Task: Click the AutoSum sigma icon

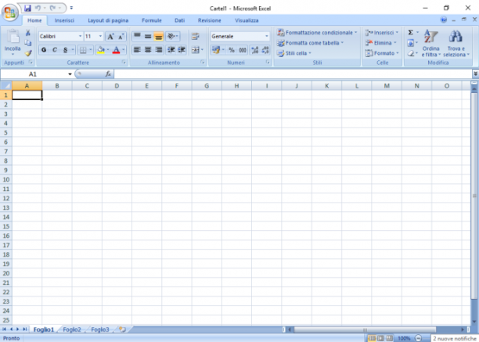Action: click(411, 32)
